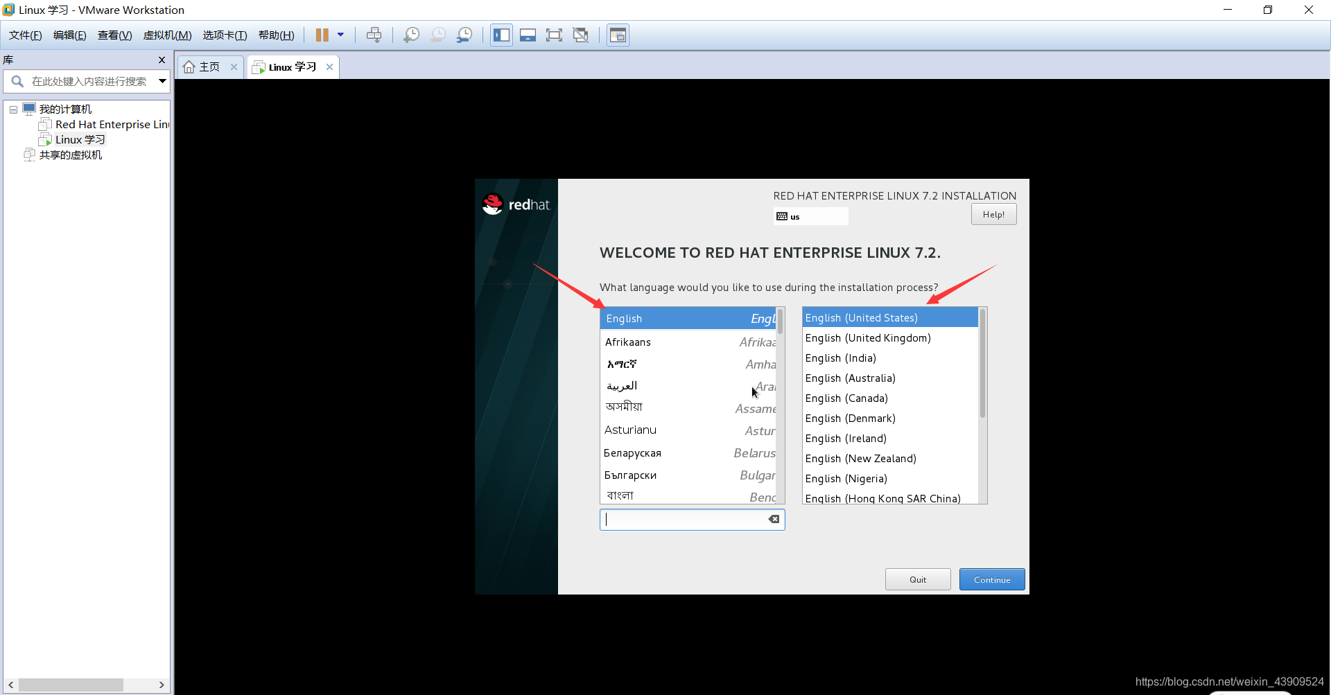Image resolution: width=1331 pixels, height=695 pixels.
Task: Select English (India) locale
Action: pos(890,358)
